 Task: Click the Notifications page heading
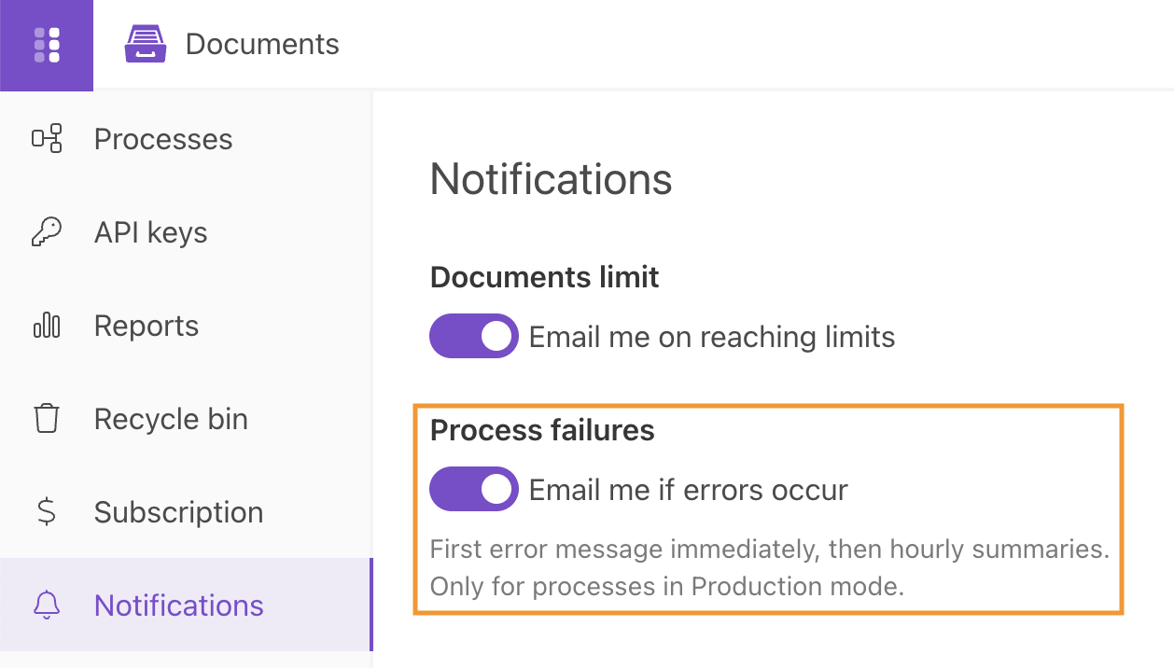(551, 179)
